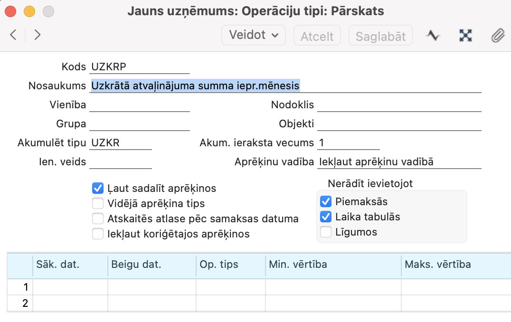Image resolution: width=511 pixels, height=322 pixels.
Task: Enable Iekļaut koriģētajos aprēķinos checkbox
Action: coord(98,234)
